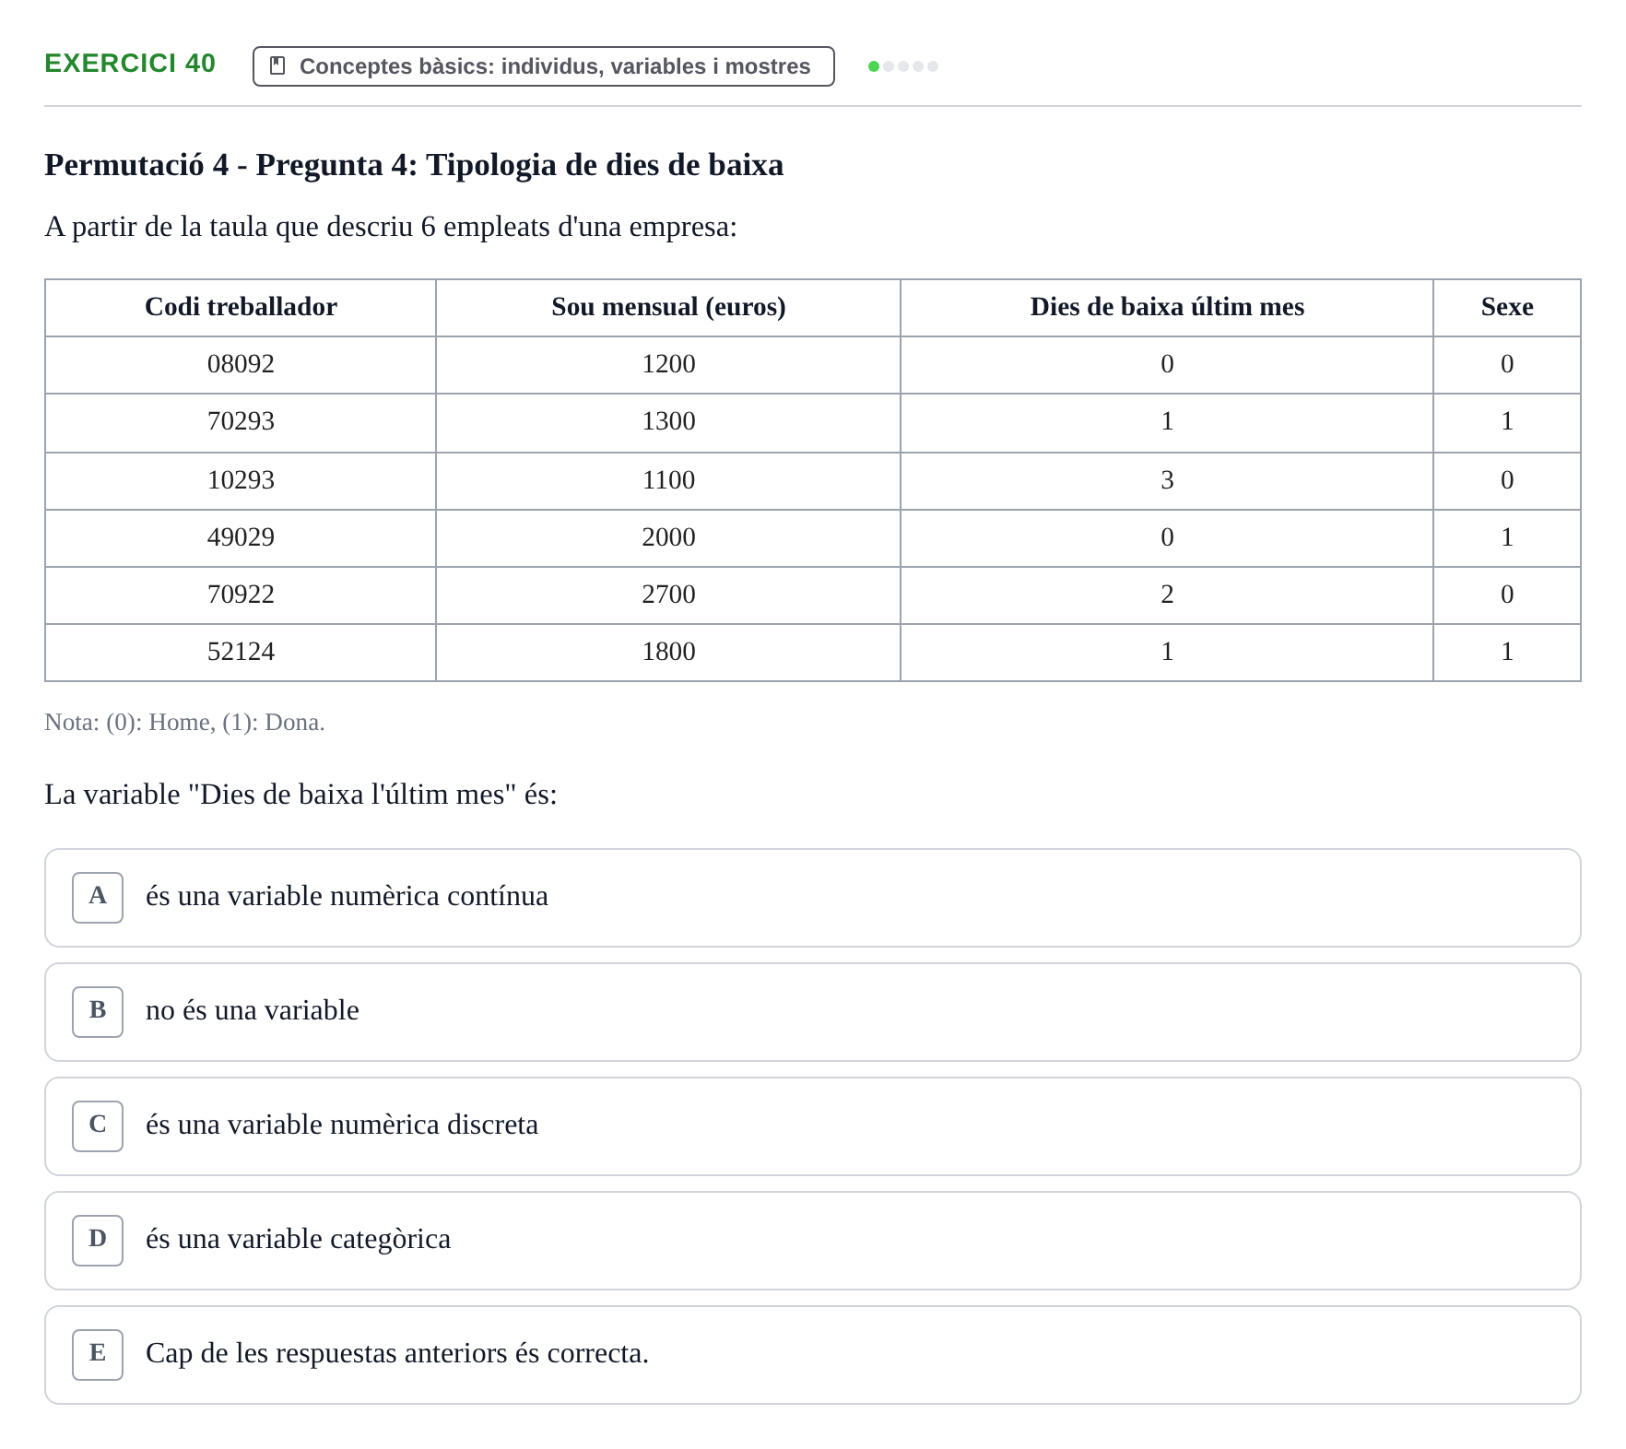This screenshot has width=1626, height=1449.
Task: Click the EXERCICI 40 heading
Action: 130,64
